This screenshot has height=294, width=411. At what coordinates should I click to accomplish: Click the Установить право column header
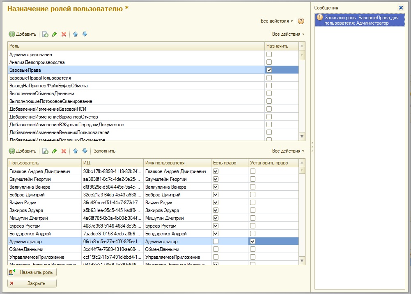[273, 163]
